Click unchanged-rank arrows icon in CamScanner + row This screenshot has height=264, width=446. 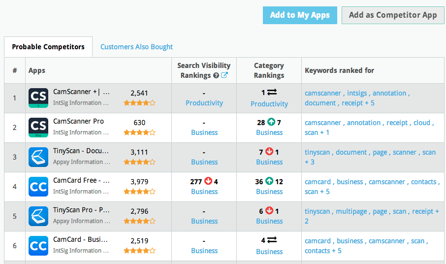click(272, 92)
